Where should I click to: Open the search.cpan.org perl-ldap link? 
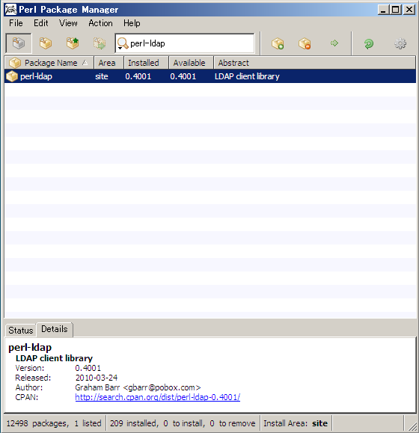(158, 397)
